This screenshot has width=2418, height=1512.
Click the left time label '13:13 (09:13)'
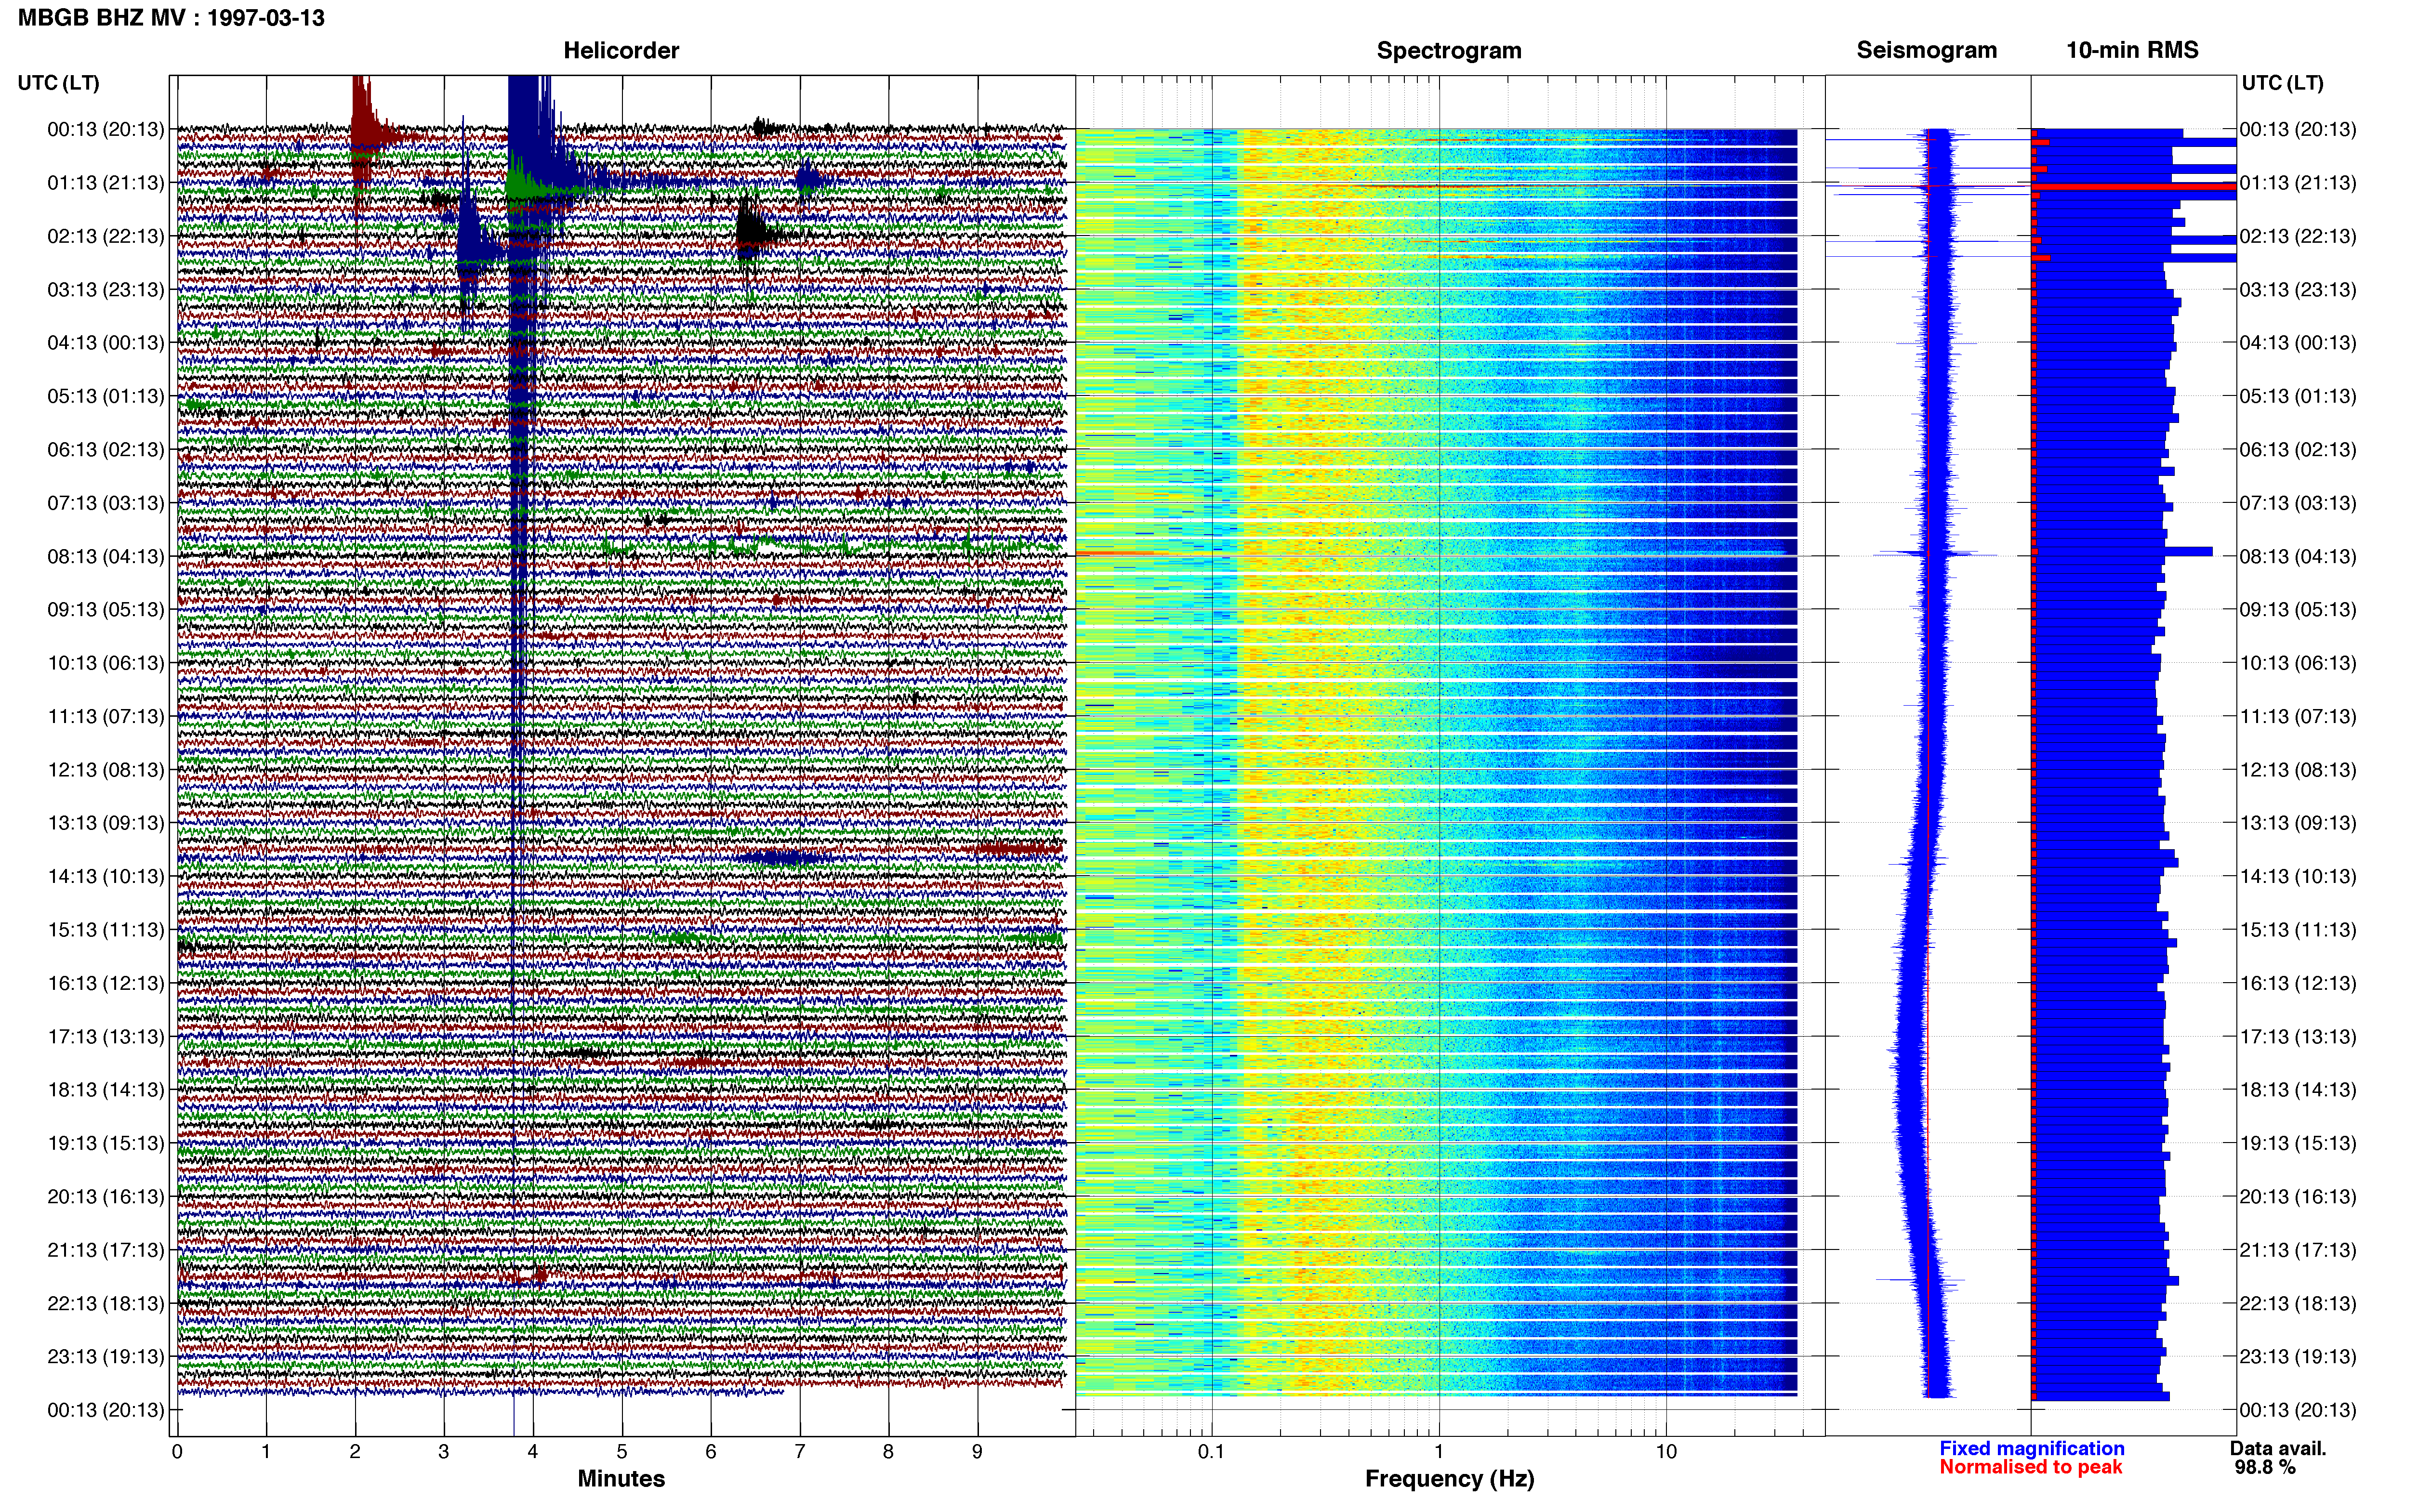coord(106,823)
